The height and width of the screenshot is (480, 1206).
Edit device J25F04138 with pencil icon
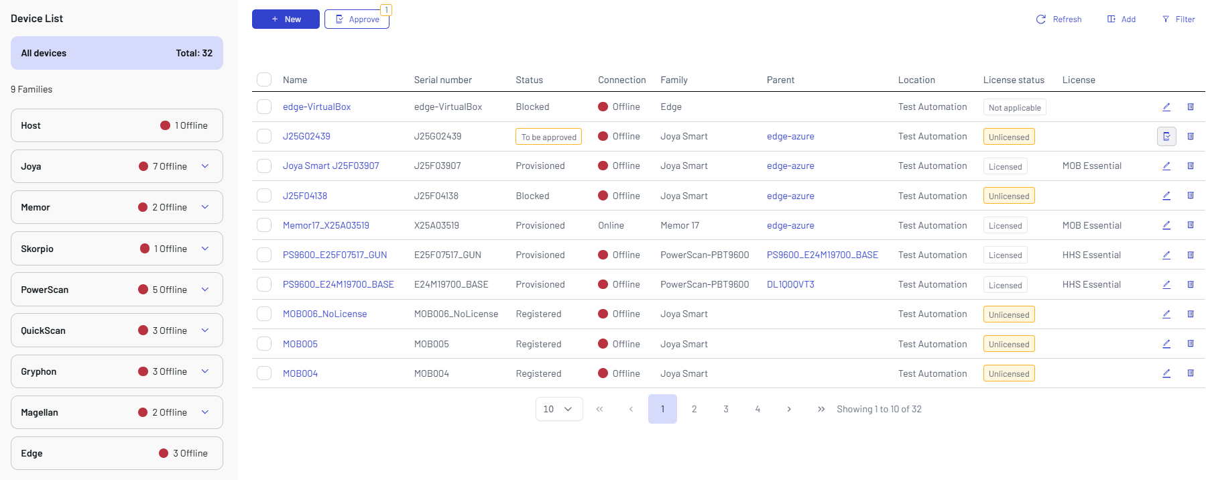tap(1166, 196)
